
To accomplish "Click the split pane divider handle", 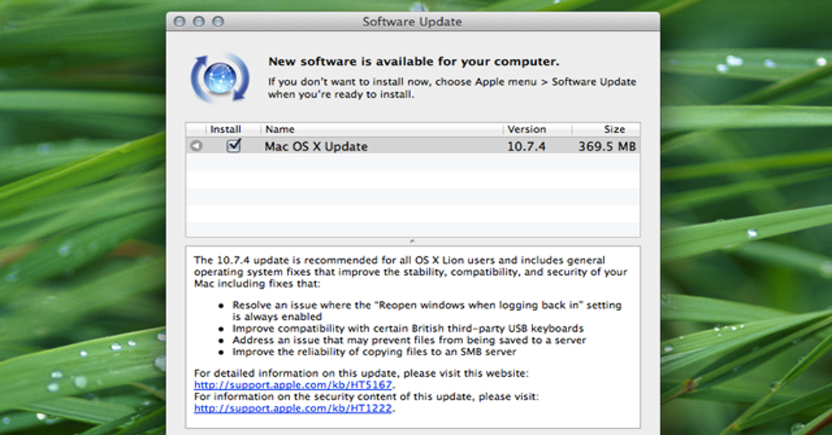I will [413, 241].
